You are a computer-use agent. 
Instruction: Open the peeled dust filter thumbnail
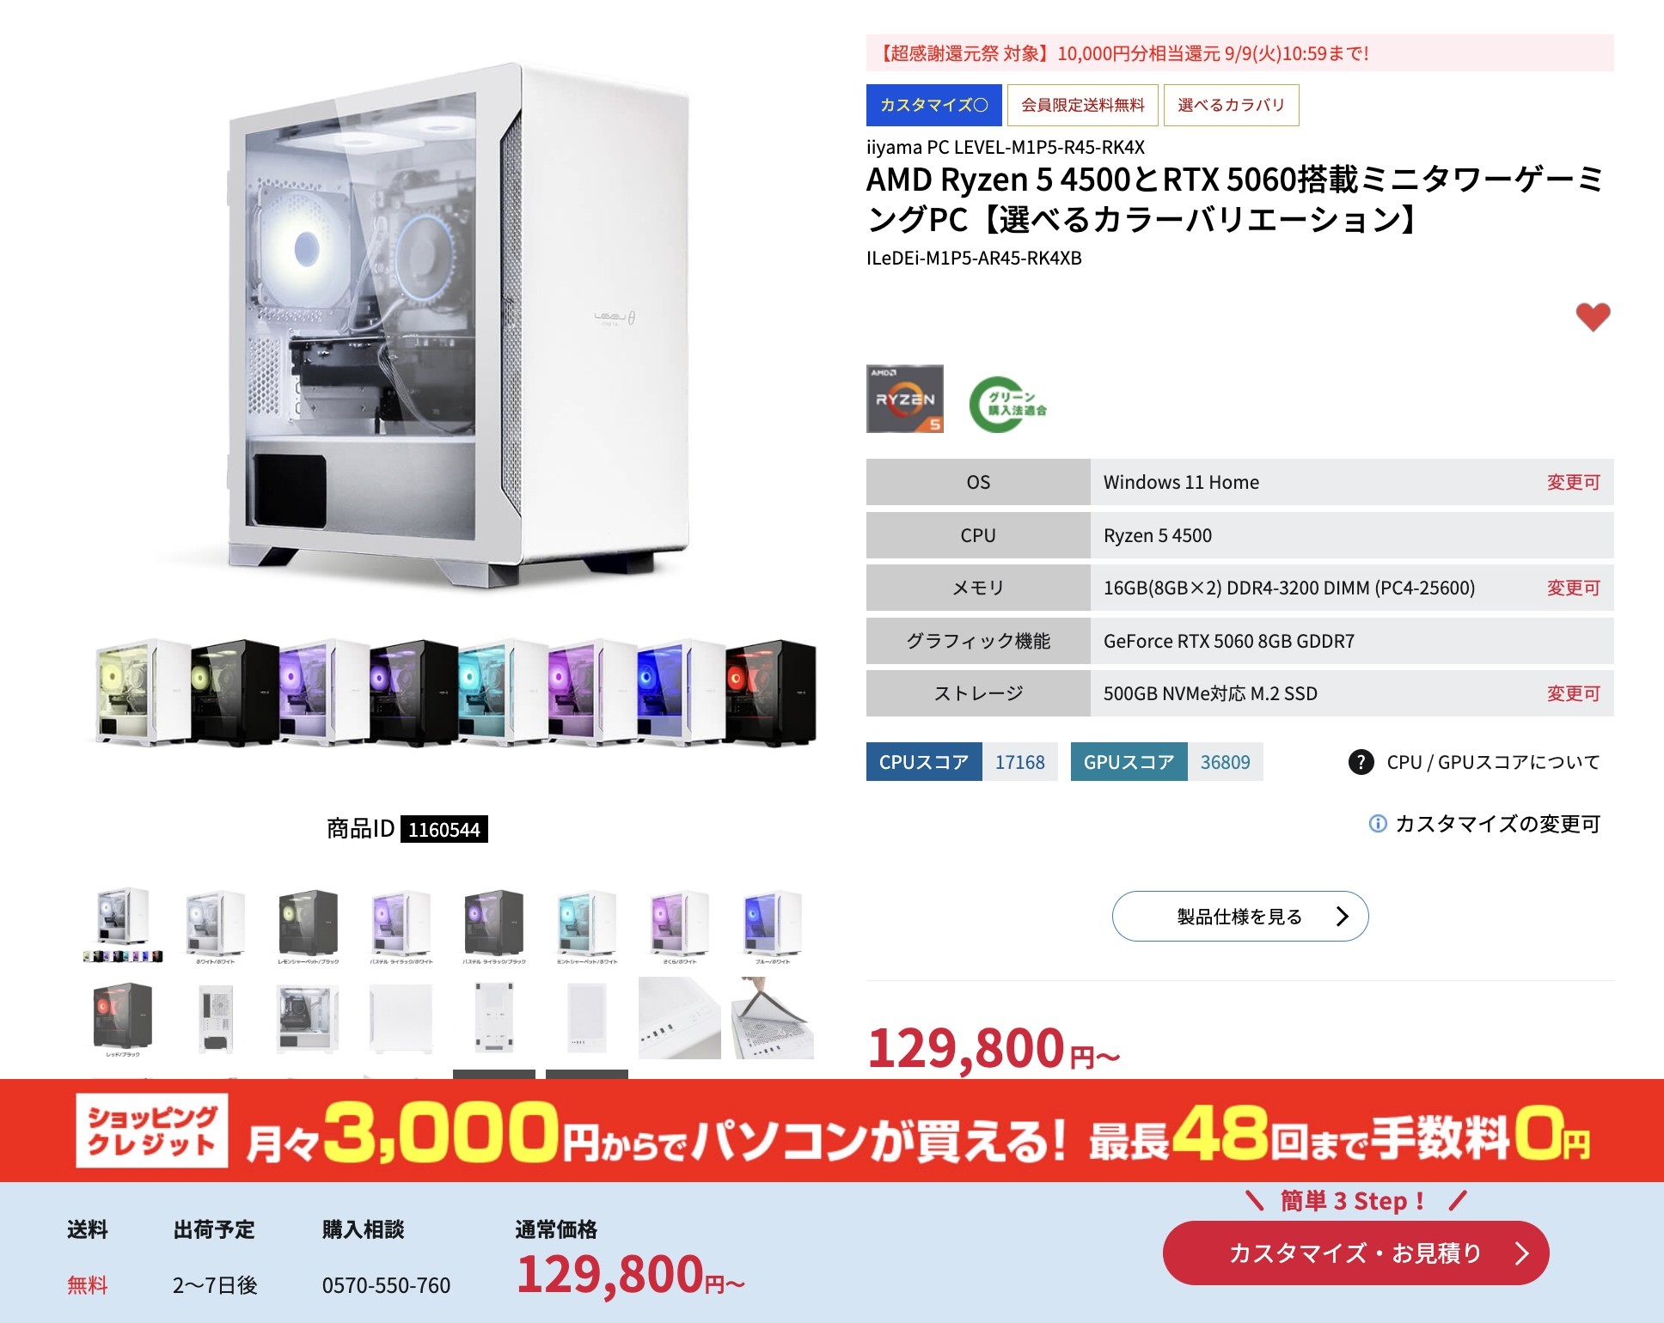click(773, 1019)
